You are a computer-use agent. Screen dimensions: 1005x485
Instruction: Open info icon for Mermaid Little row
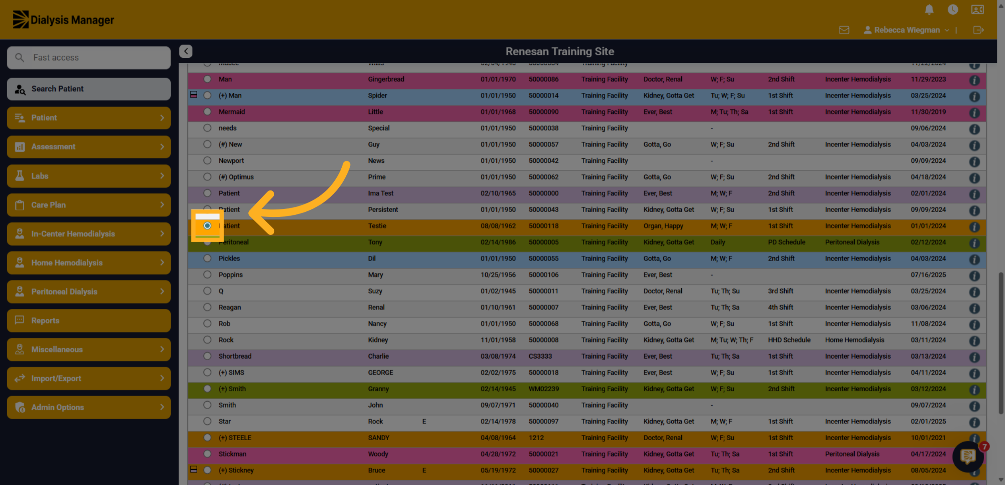(x=974, y=113)
